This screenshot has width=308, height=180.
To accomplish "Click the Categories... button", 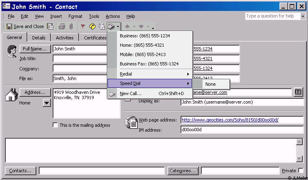I will [x=183, y=171].
